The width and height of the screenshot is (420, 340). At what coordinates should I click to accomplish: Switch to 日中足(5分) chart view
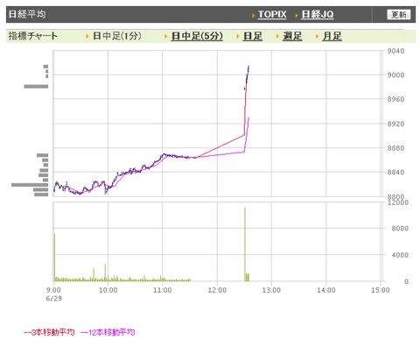[x=197, y=36]
